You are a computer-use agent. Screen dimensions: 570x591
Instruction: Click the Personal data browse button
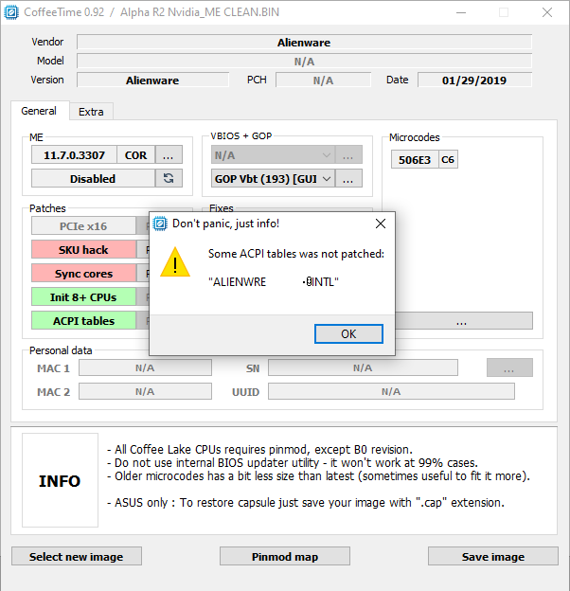(x=509, y=367)
